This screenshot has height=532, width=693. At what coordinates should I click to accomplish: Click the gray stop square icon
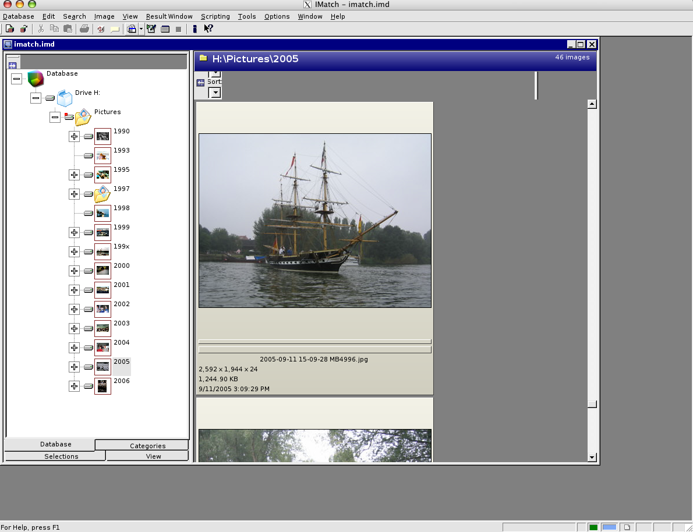[179, 29]
